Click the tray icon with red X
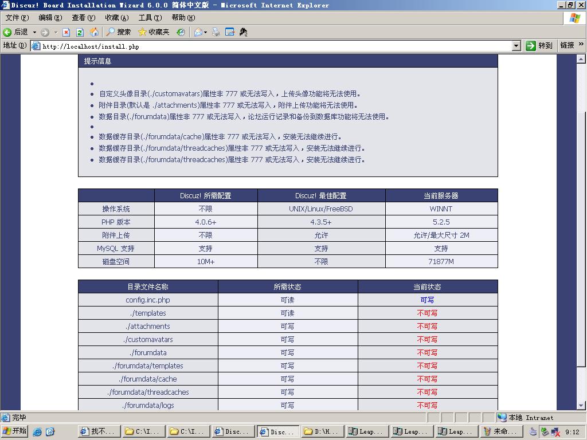This screenshot has width=587, height=440. 555,432
